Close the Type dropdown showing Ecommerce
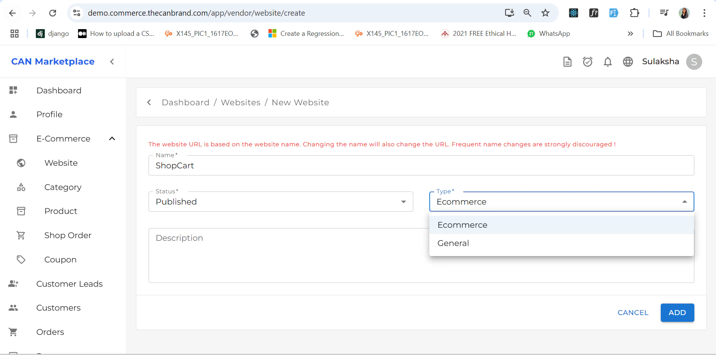This screenshot has height=355, width=716. point(561,202)
